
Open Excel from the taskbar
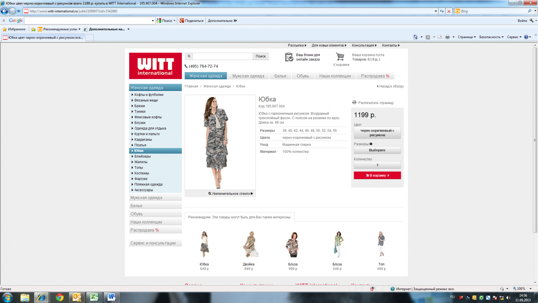(94, 297)
